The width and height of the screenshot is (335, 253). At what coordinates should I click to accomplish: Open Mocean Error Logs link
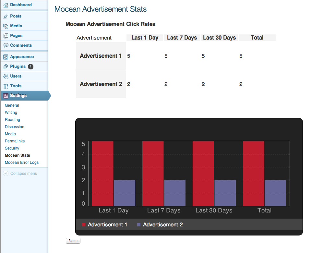(22, 163)
